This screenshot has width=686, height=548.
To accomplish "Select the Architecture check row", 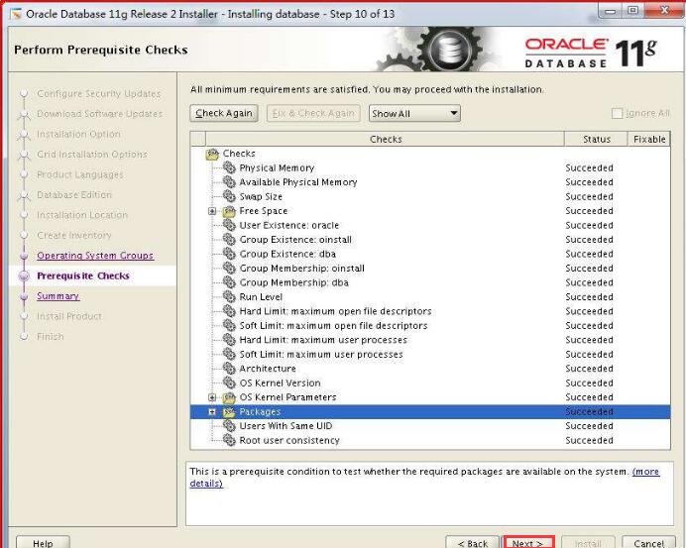I will [430, 369].
